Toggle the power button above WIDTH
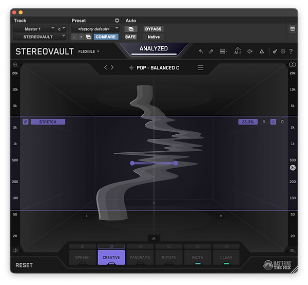 pyautogui.click(x=198, y=246)
